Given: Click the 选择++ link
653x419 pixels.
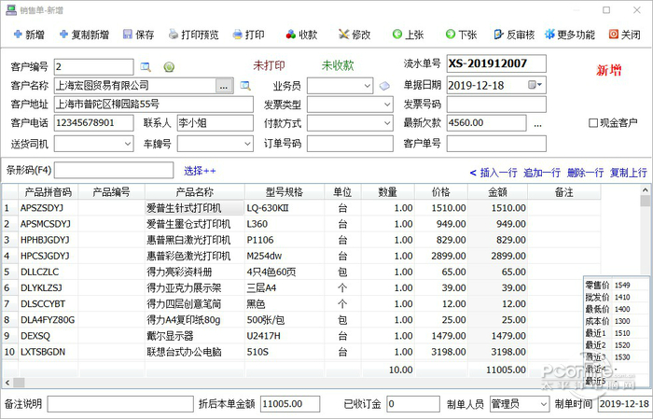Looking at the screenshot, I should (200, 171).
